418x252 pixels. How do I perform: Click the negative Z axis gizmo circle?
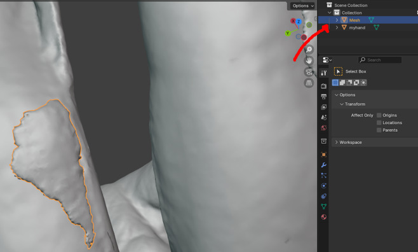coord(299,36)
